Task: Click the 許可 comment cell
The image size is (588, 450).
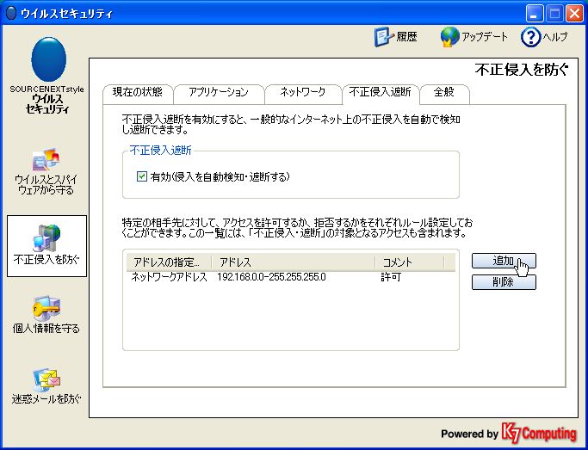Action: click(391, 277)
